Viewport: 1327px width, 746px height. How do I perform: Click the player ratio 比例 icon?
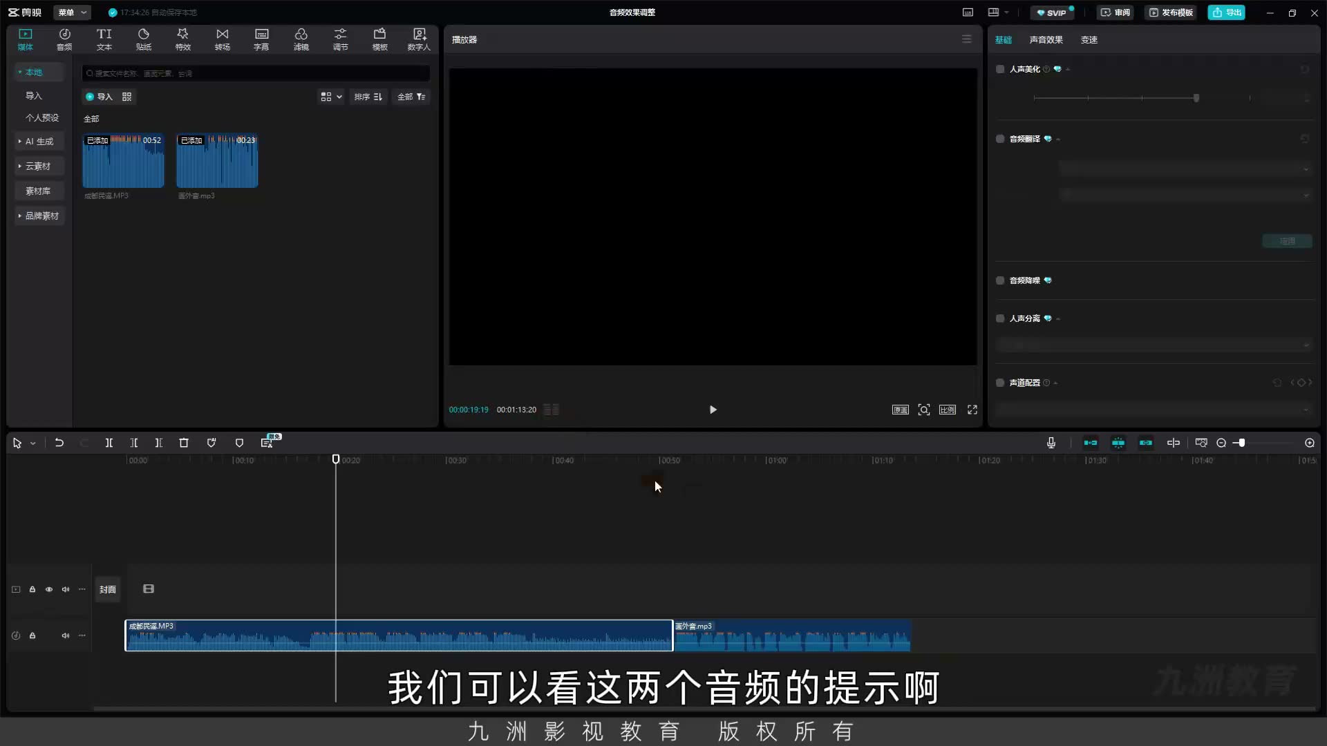pyautogui.click(x=948, y=410)
